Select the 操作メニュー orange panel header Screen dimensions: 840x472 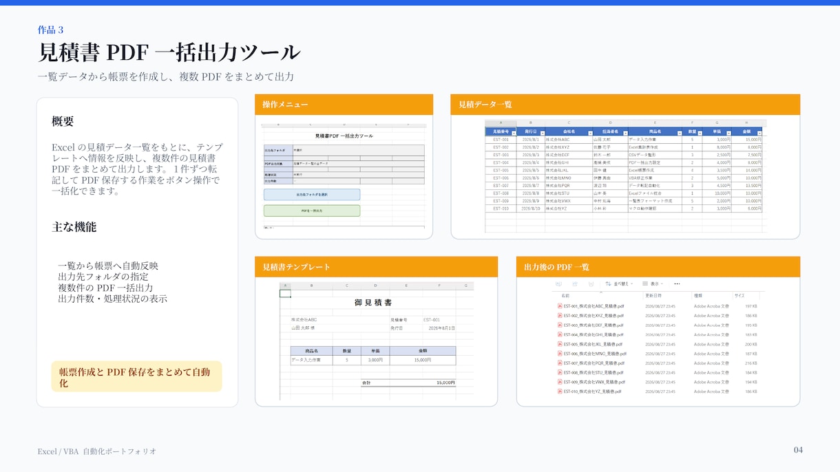pyautogui.click(x=344, y=105)
